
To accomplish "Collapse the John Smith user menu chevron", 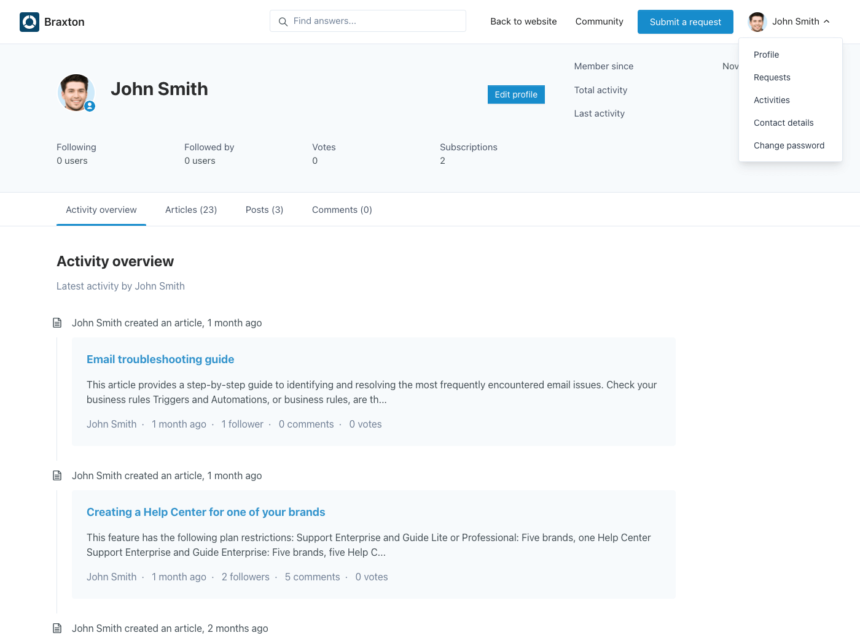I will 827,21.
